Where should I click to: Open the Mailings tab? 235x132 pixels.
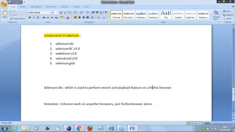pos(65,7)
